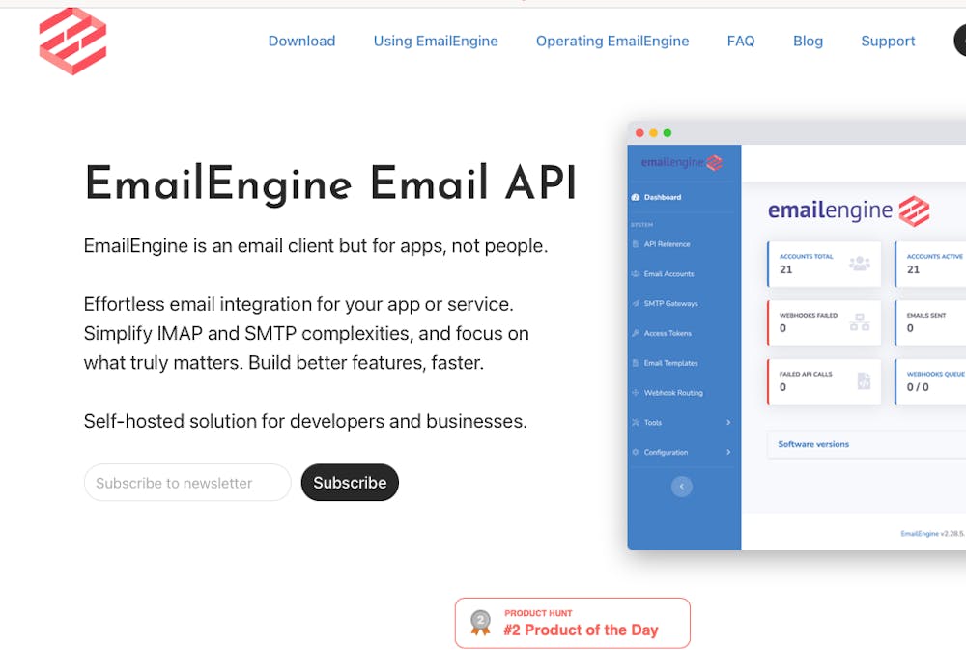The image size is (966, 672).
Task: Click the Configuration label in the sidebar
Action: [666, 452]
